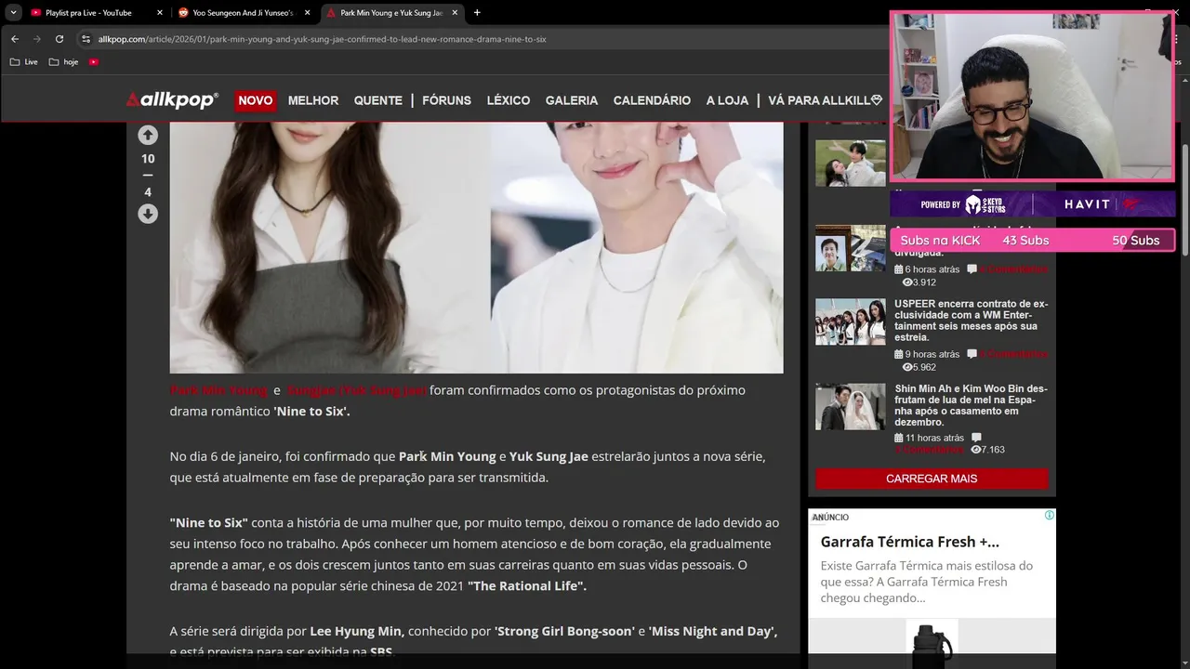Select QUENTE in allkpop navigation
Viewport: 1190px width, 669px height.
(377, 100)
